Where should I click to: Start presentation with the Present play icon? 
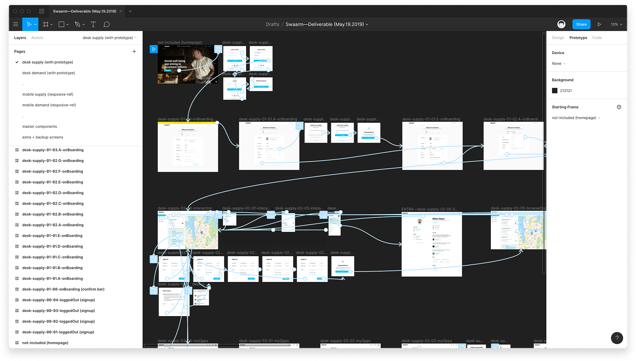click(x=599, y=24)
